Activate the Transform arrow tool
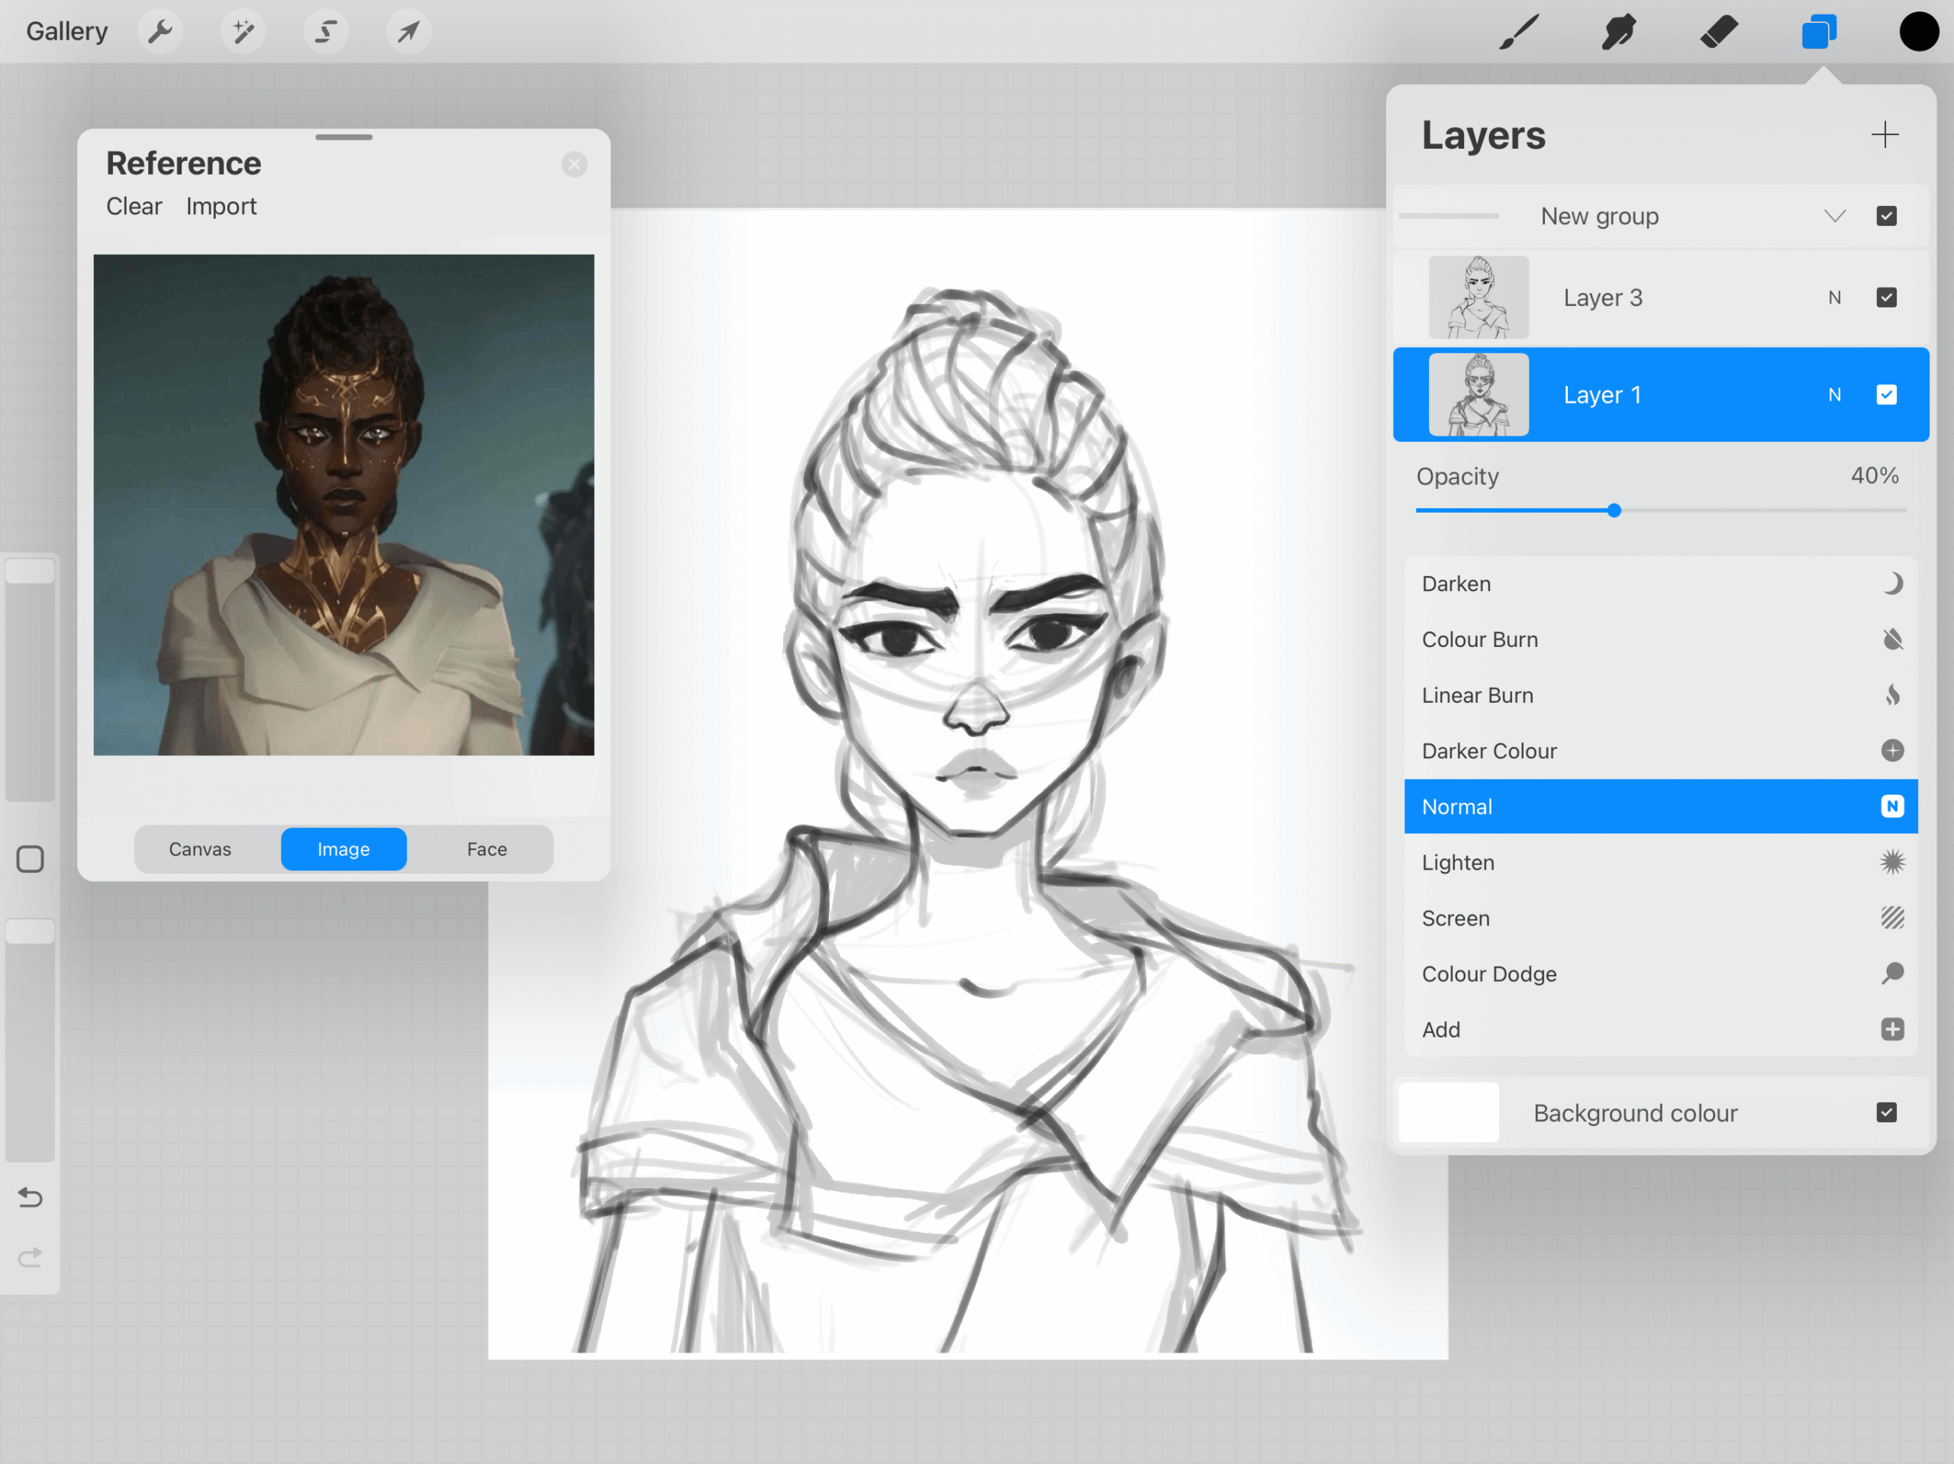Screen dimensions: 1954x1464 pos(408,32)
